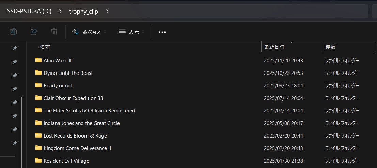Expand chevron after trophy_clip in address bar
This screenshot has height=168, width=377.
tap(107, 12)
